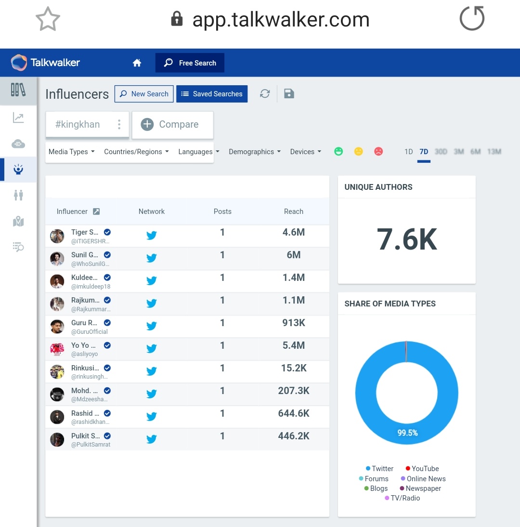Click the Twitter icon in Yo Yo row

point(152,348)
